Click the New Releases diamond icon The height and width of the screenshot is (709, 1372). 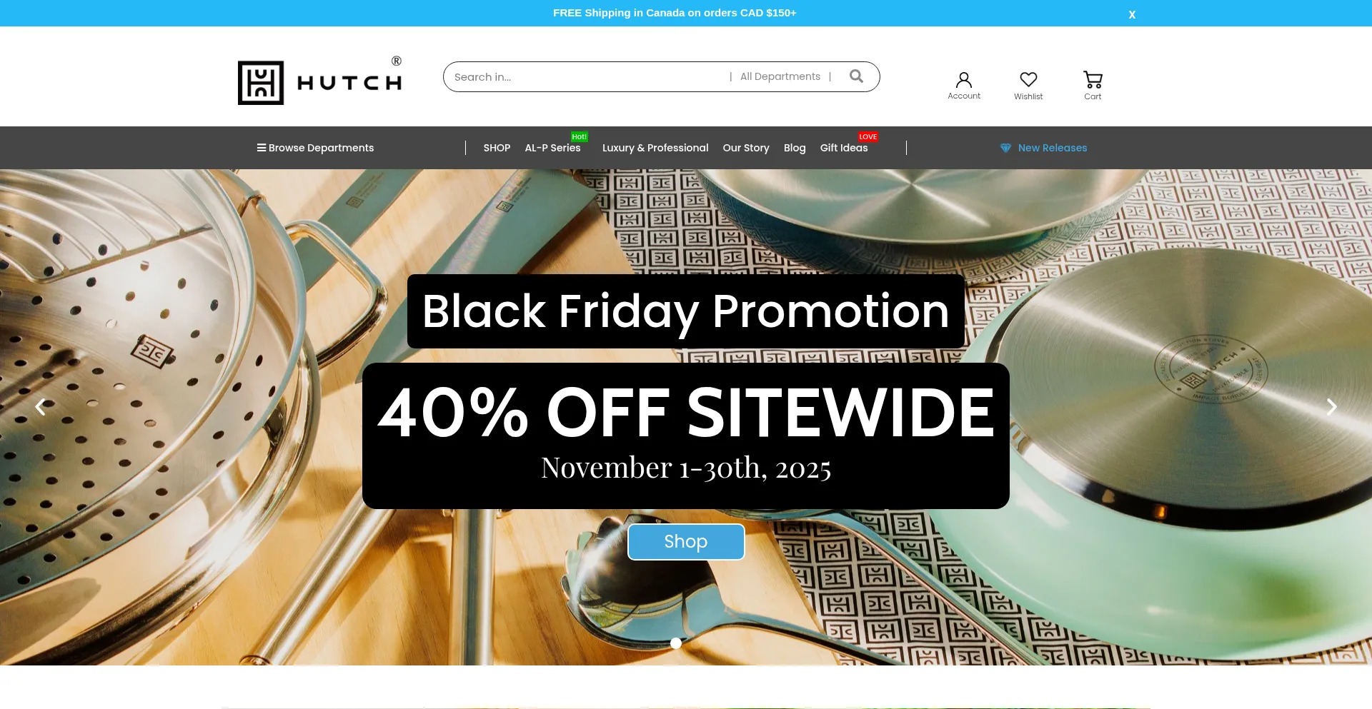pyautogui.click(x=1005, y=148)
